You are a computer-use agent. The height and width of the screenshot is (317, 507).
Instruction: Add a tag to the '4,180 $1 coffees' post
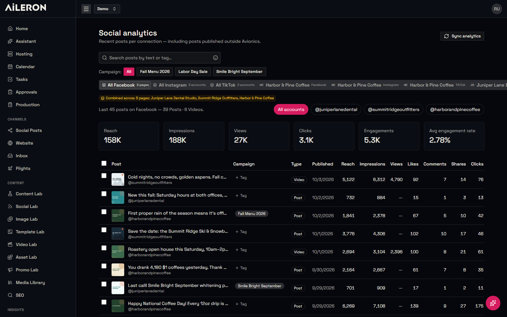[x=241, y=268]
